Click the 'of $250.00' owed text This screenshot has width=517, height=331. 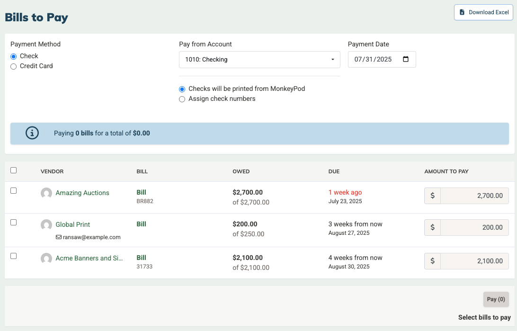pos(248,234)
